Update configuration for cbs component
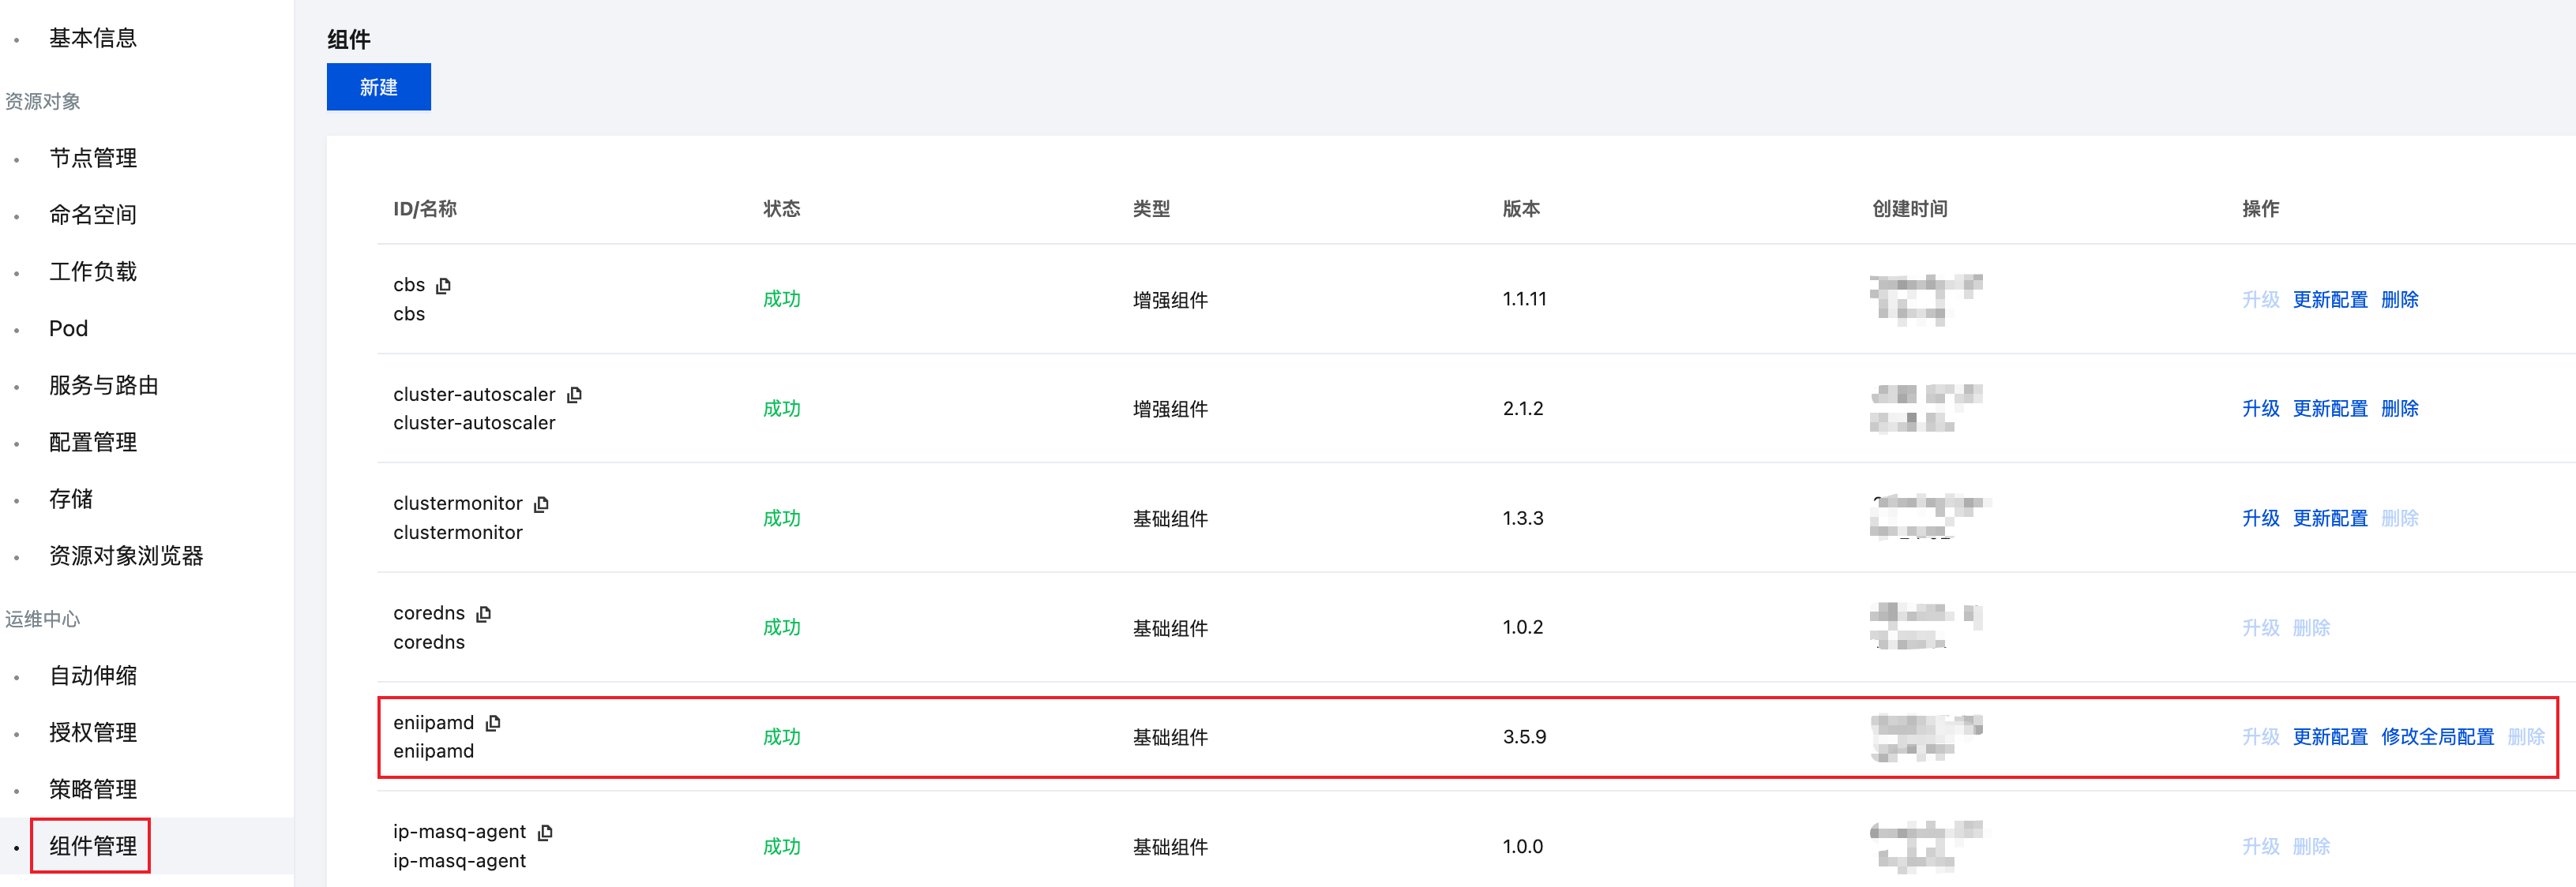 [x=2329, y=300]
